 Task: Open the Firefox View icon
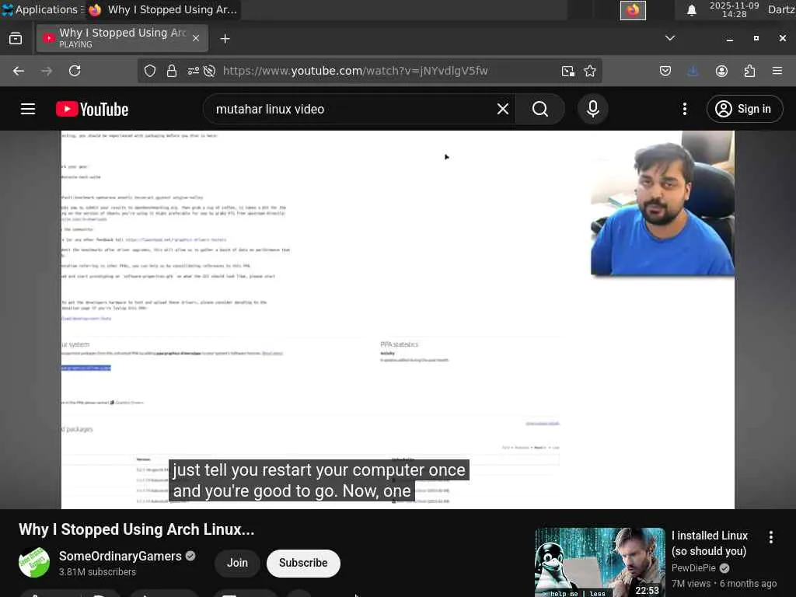pos(16,39)
